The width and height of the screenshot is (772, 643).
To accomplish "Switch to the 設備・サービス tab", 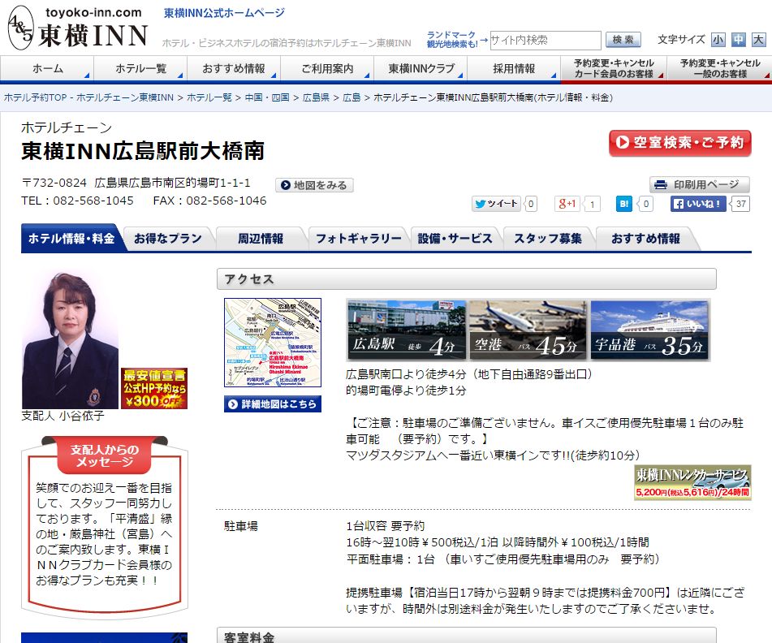I will pyautogui.click(x=455, y=239).
